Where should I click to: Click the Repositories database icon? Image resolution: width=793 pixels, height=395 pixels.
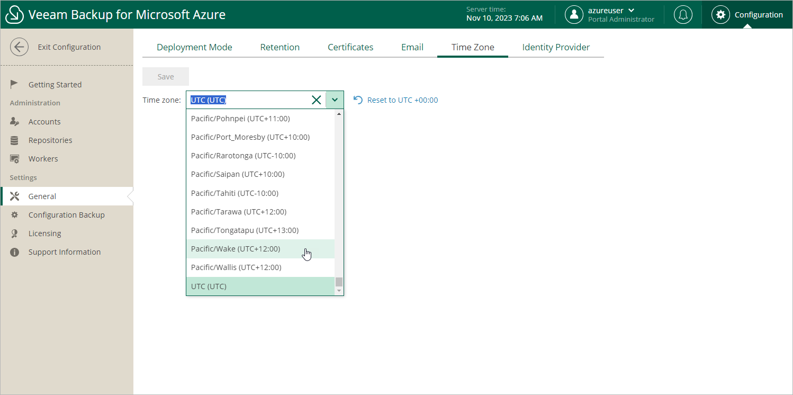pyautogui.click(x=15, y=140)
